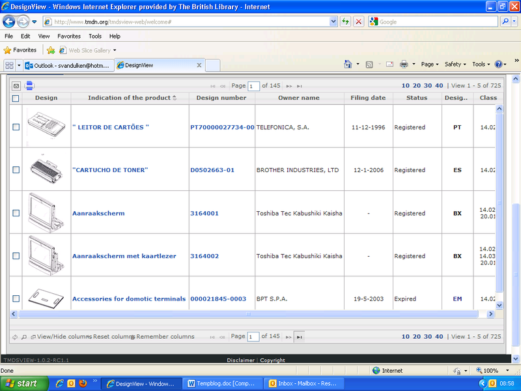Image resolution: width=521 pixels, height=391 pixels.
Task: Click the browser Forward arrow button
Action: 23,22
